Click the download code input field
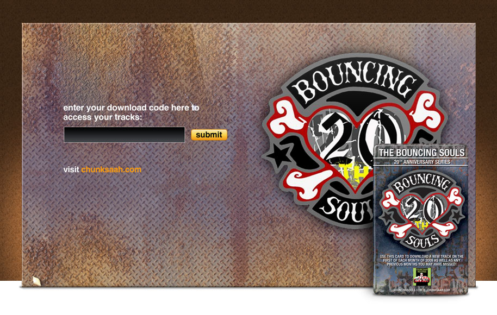 [x=124, y=135]
